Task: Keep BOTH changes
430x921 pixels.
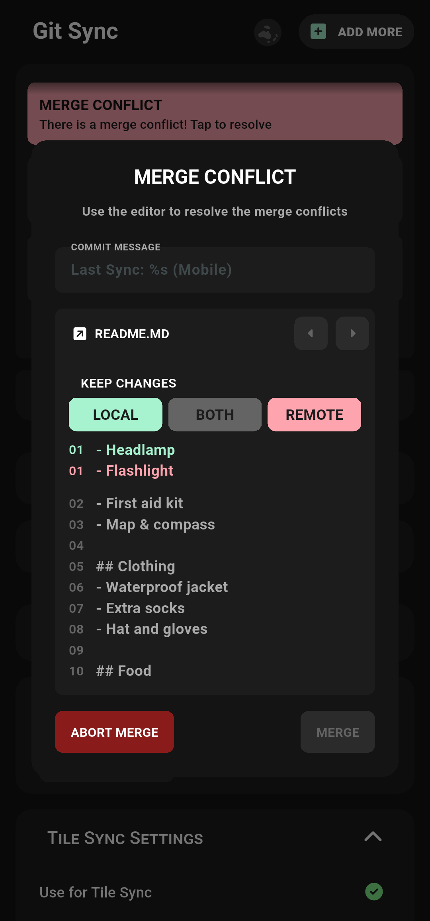Action: pos(215,415)
